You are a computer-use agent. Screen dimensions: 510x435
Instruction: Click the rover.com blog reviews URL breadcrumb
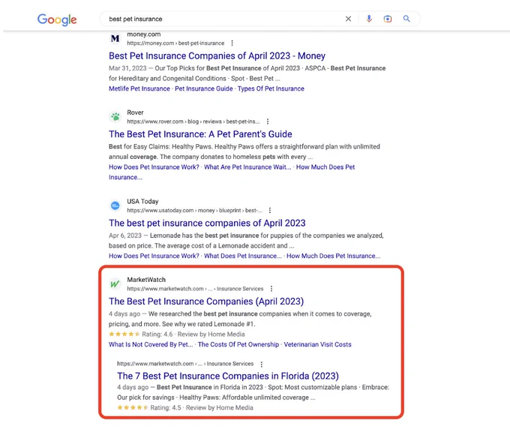(x=193, y=121)
